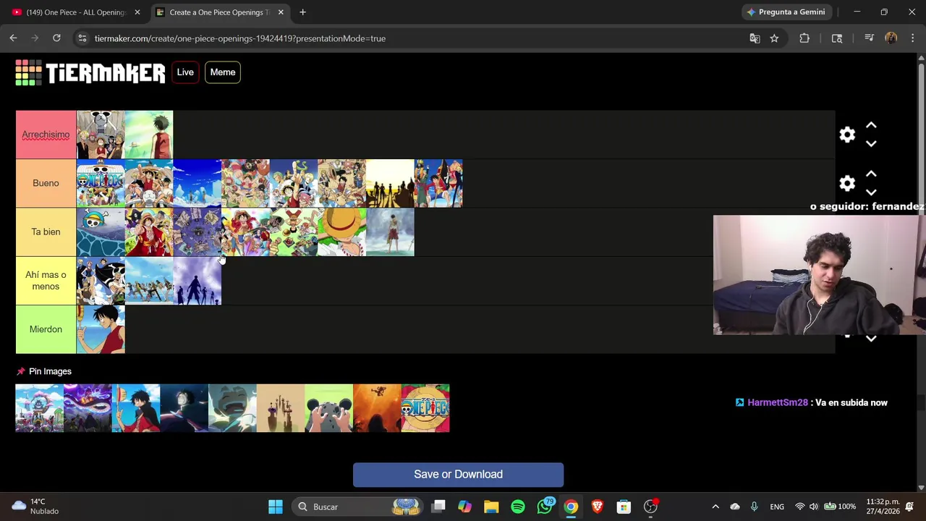926x521 pixels.
Task: Select One Piece logo thumbnail in Bueno row
Action: click(101, 183)
